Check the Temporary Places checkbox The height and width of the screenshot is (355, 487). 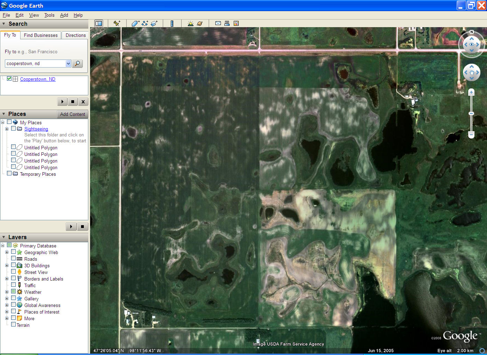(x=9, y=174)
